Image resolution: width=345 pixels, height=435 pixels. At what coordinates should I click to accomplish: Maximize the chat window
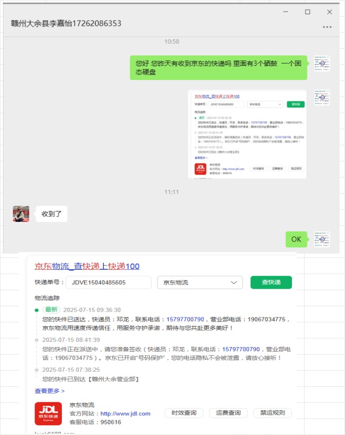point(307,12)
